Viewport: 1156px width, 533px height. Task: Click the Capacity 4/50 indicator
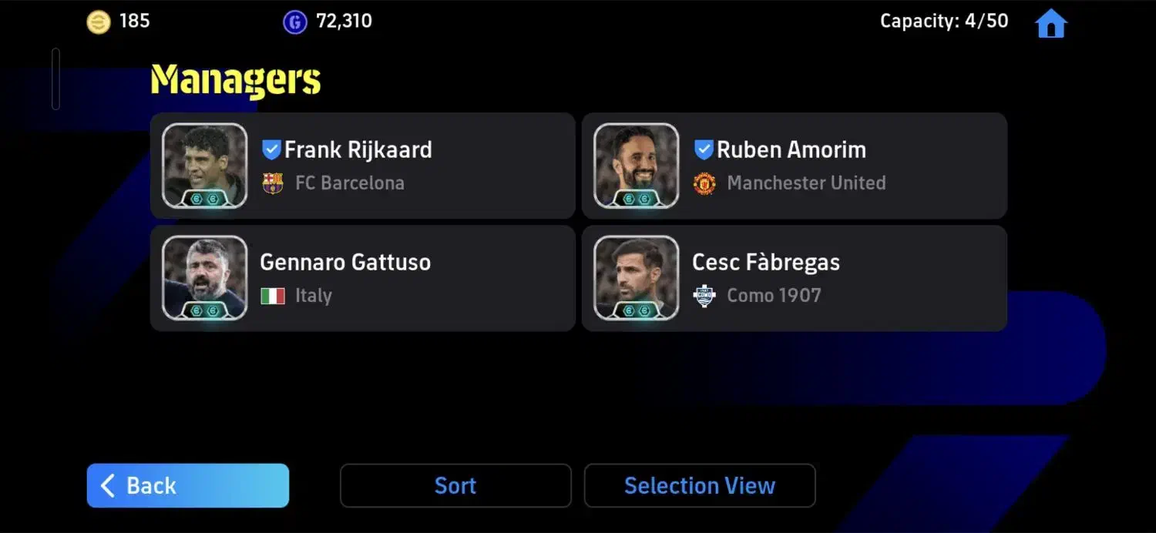click(944, 21)
